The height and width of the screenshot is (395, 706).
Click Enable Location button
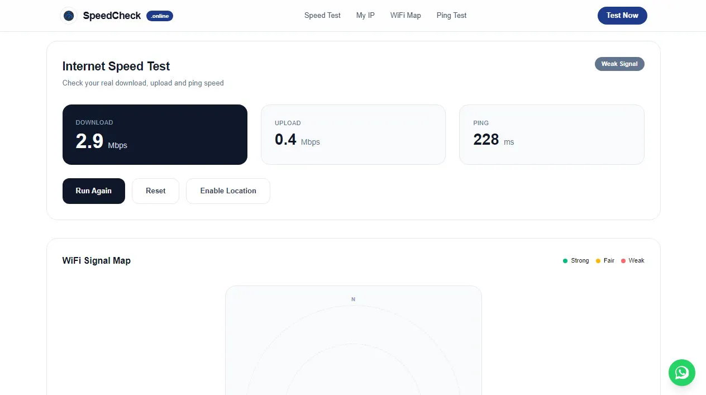(x=228, y=191)
